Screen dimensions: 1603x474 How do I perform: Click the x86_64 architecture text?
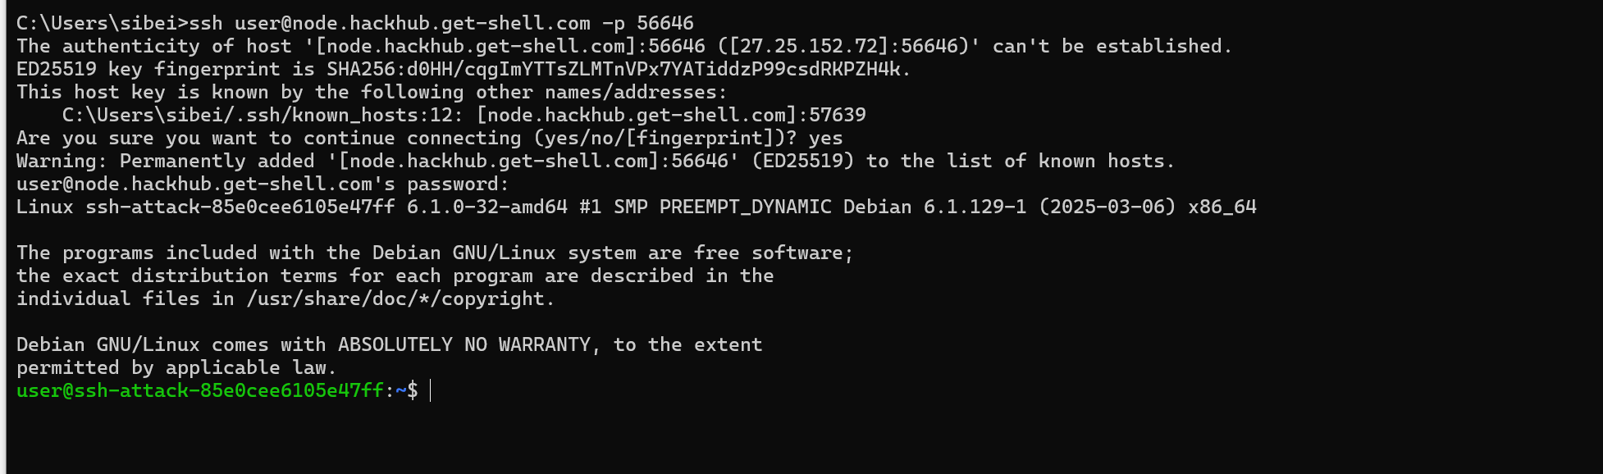pos(1222,207)
